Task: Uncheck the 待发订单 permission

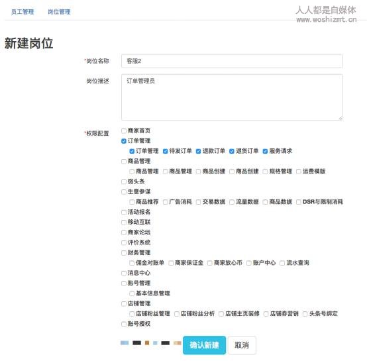Action: [165, 152]
